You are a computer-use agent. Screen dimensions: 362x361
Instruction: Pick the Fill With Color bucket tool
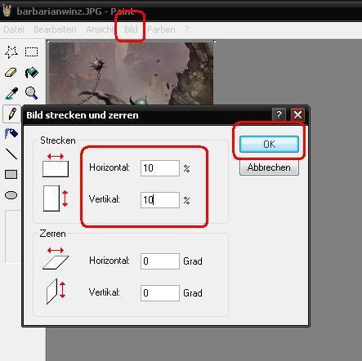pyautogui.click(x=31, y=73)
